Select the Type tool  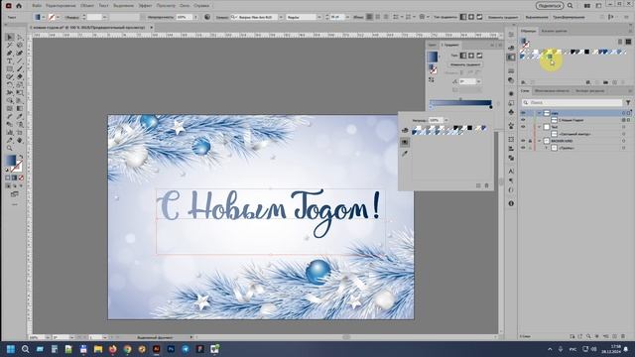pyautogui.click(x=10, y=61)
